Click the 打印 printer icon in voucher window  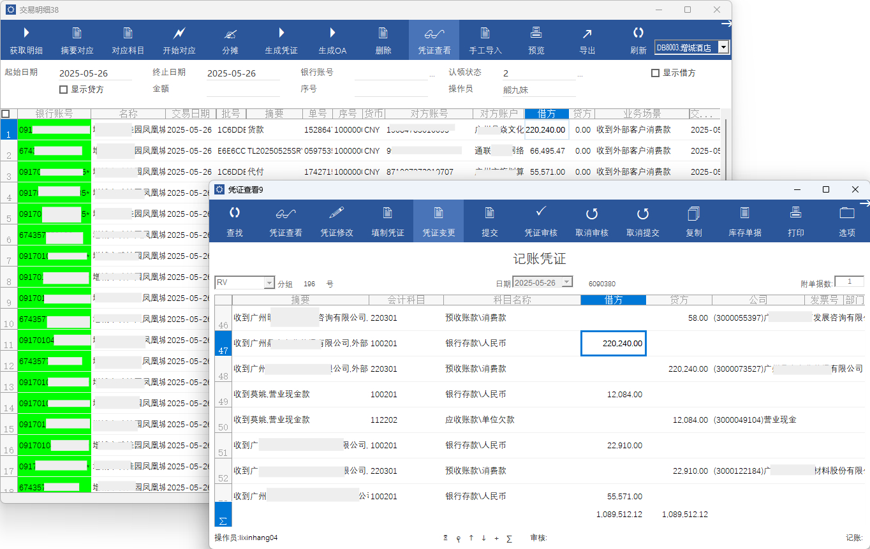(x=796, y=214)
